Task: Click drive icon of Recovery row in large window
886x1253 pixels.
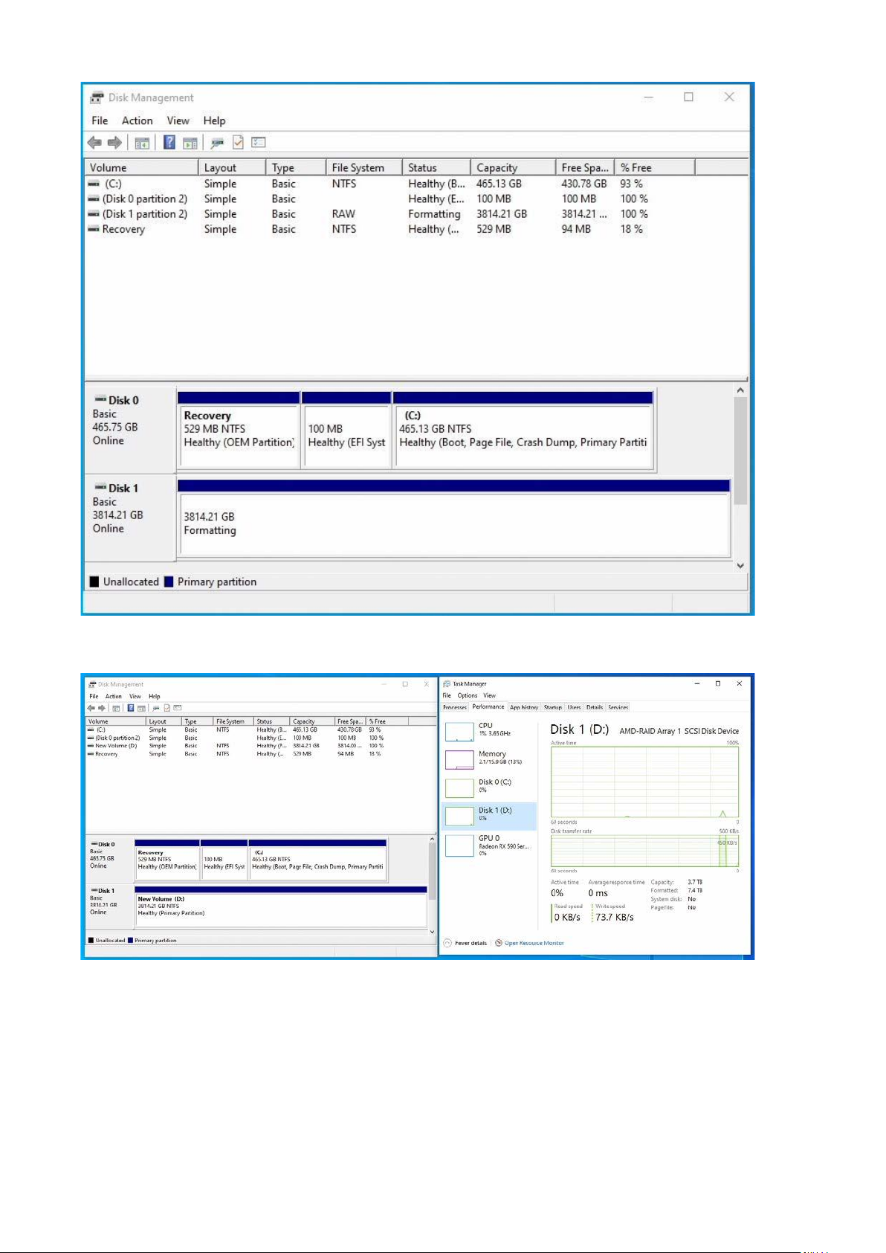Action: pos(94,229)
